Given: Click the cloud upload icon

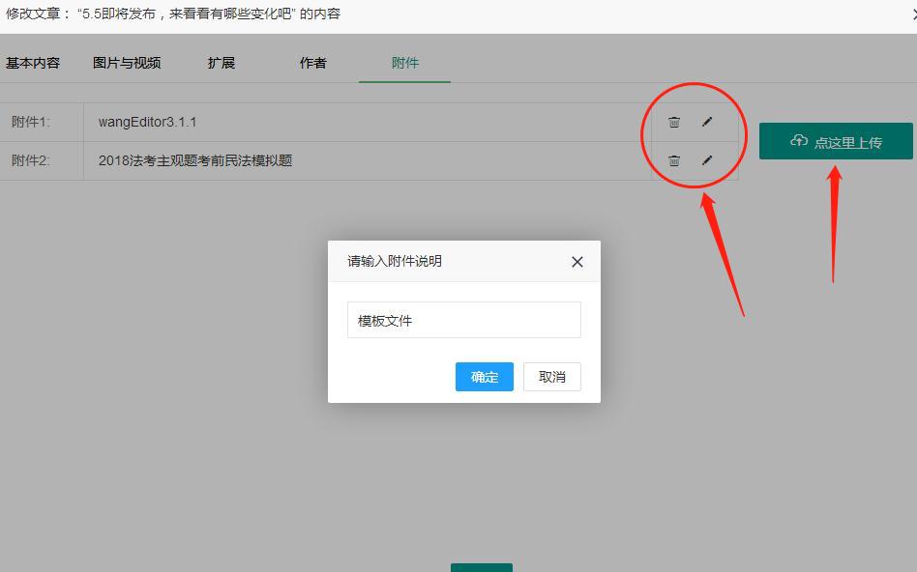Looking at the screenshot, I should (x=798, y=141).
